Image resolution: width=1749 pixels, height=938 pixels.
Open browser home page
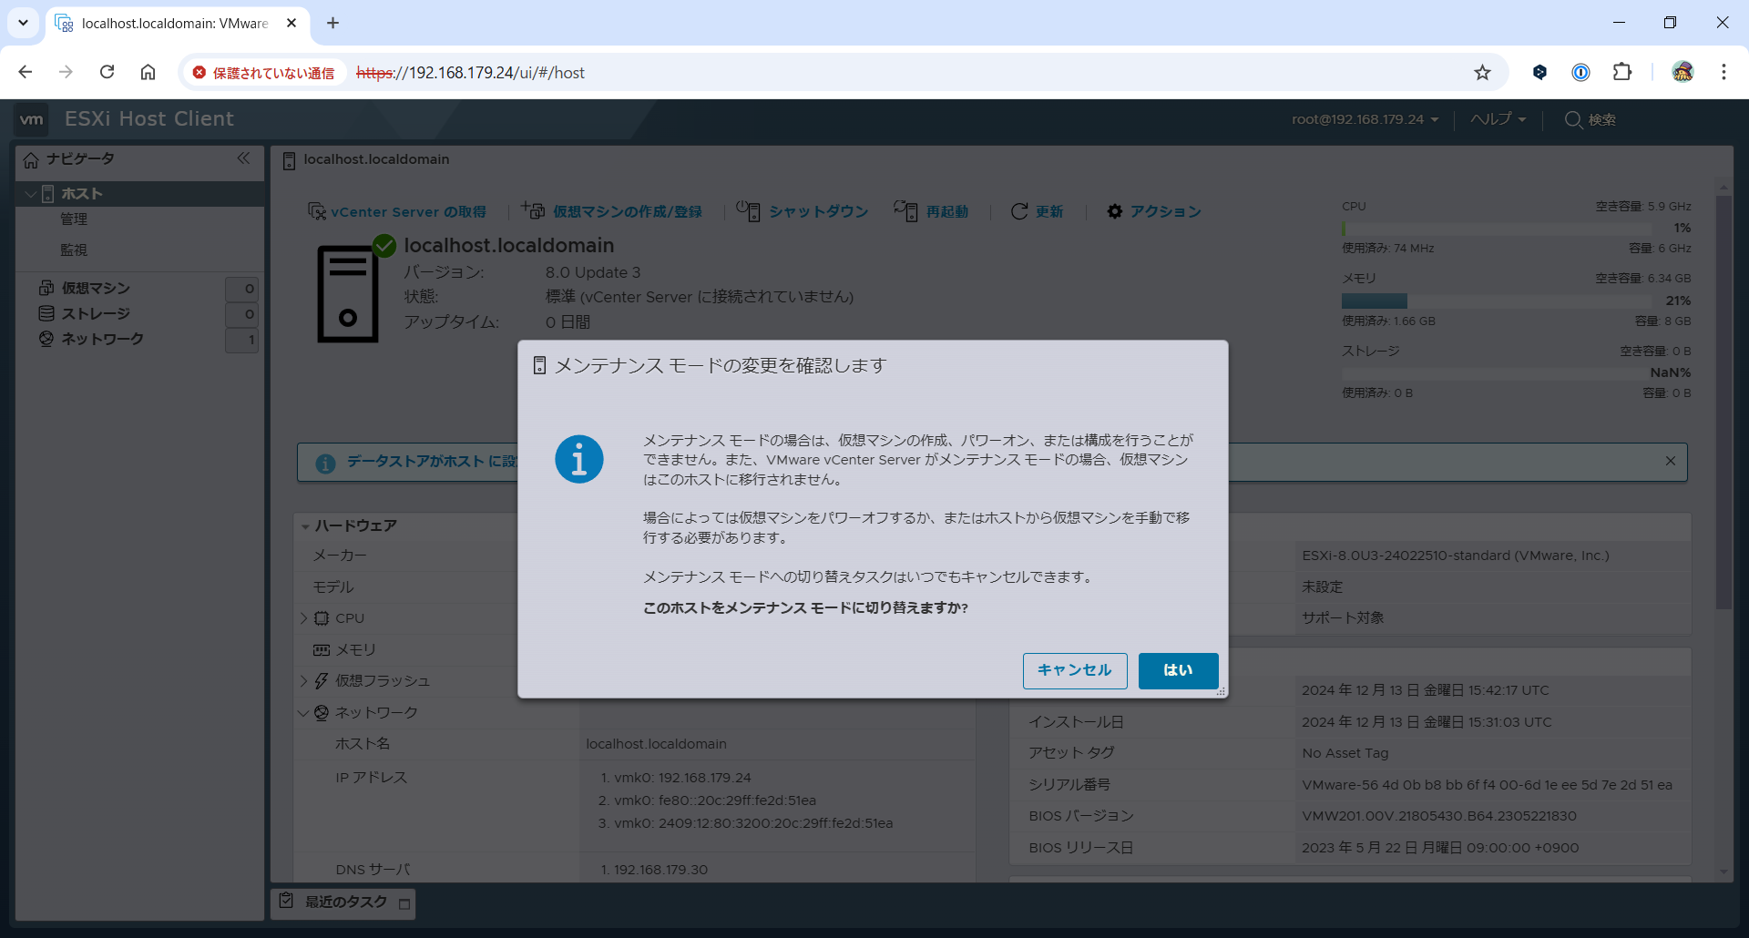pos(148,72)
